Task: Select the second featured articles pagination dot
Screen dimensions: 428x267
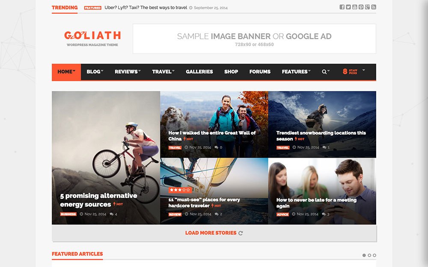Action: pos(369,255)
